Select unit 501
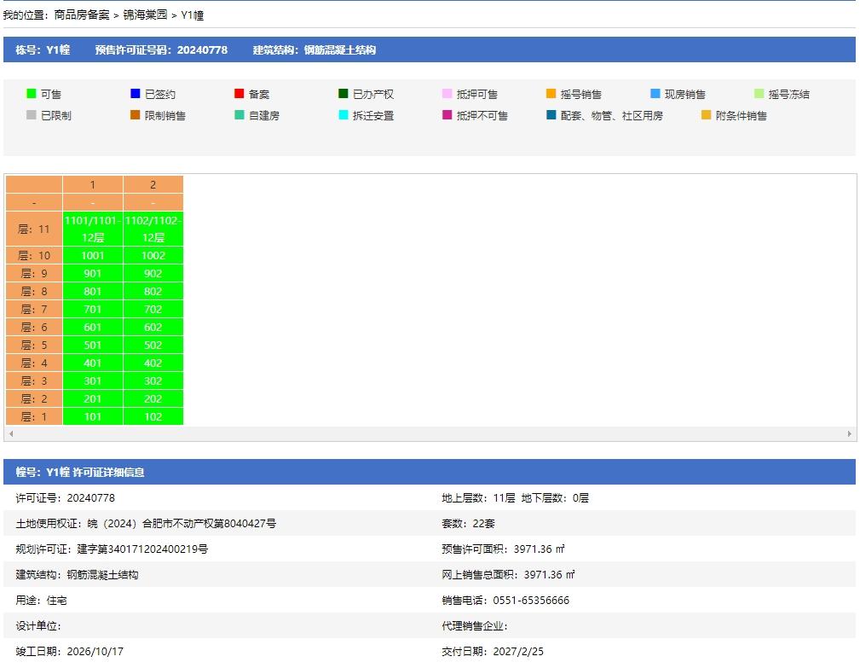 click(x=93, y=346)
